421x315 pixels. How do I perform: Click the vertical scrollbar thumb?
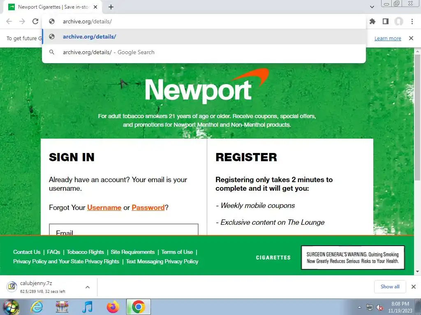pyautogui.click(x=418, y=117)
